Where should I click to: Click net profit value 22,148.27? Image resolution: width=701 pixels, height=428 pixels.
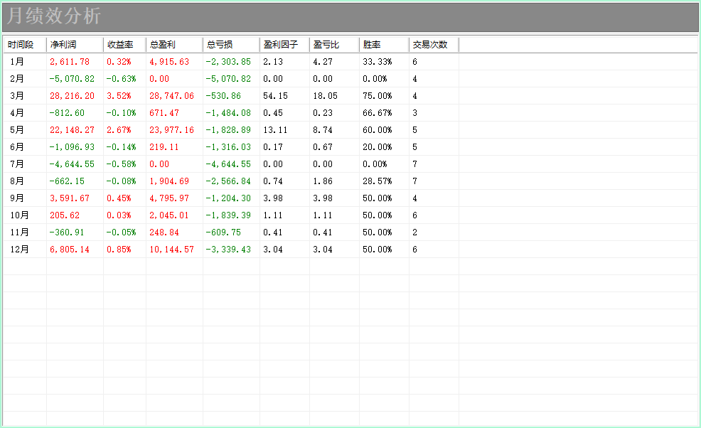point(72,129)
